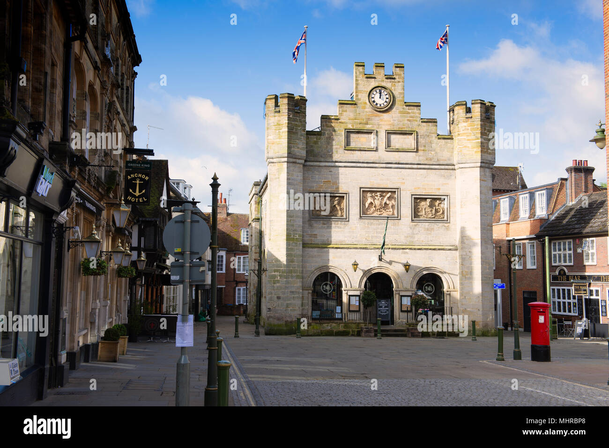Click the central coat of arms relief
This screenshot has width=609, height=448.
[379, 203]
